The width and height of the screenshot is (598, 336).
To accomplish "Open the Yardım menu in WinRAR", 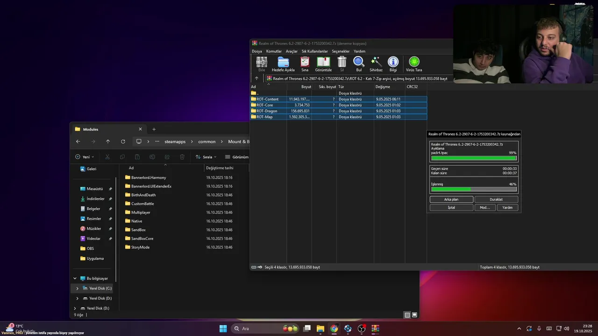I will [359, 51].
